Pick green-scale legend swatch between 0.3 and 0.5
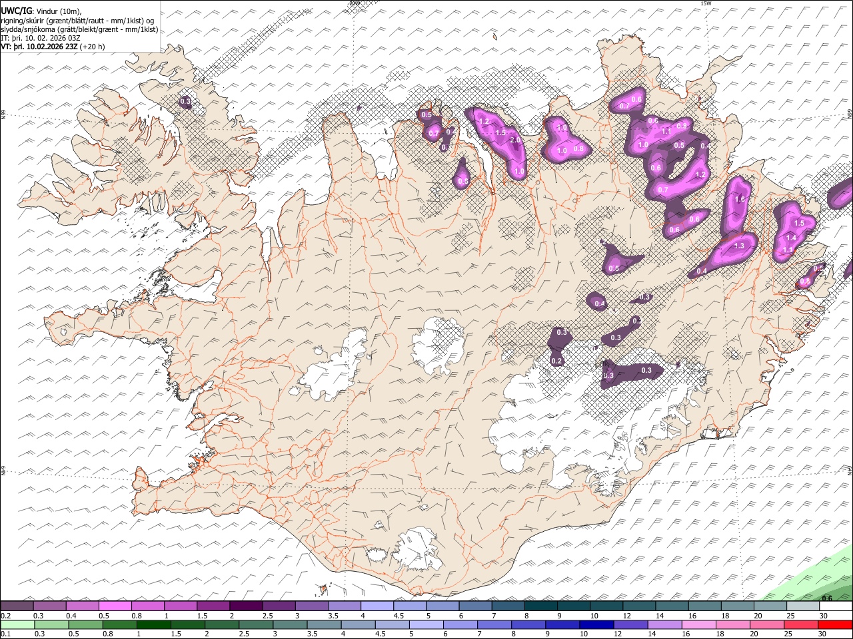This screenshot has height=639, width=853. tap(51, 625)
